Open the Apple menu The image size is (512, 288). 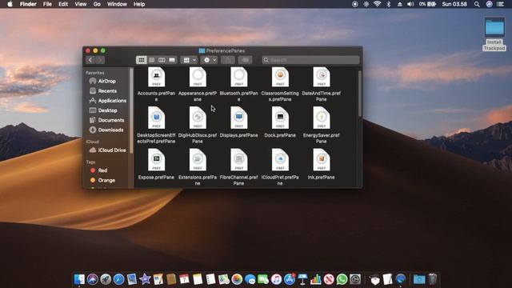point(10,4)
